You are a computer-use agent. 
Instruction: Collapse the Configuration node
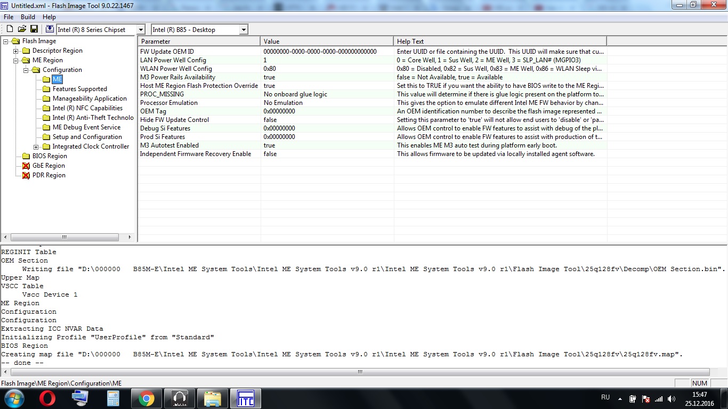26,70
